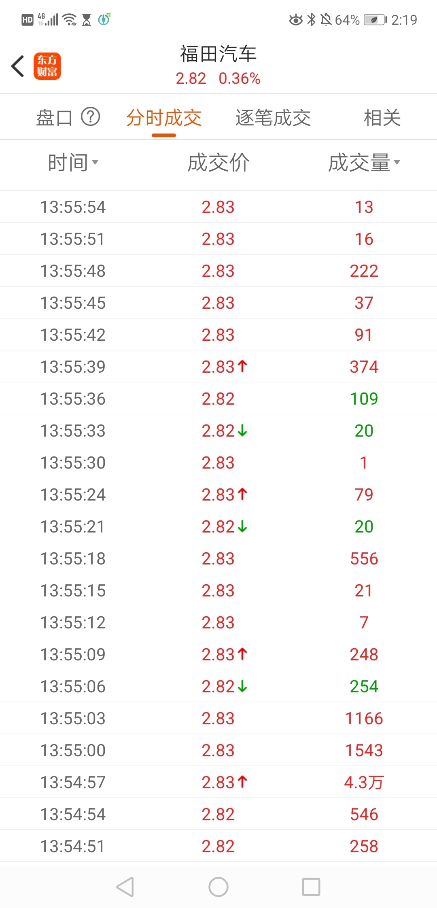The width and height of the screenshot is (437, 908).
Task: Tap the Wi-Fi status icon
Action: [x=70, y=19]
